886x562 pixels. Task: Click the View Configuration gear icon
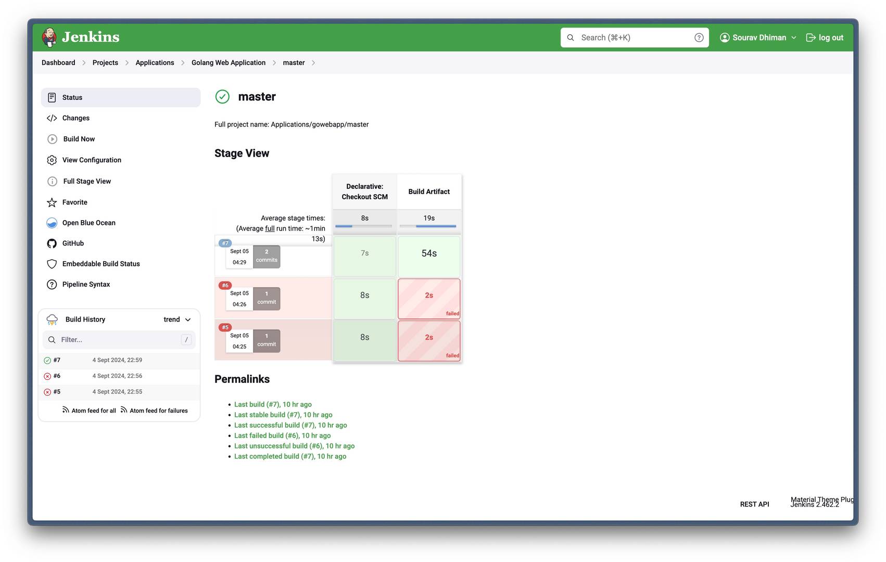pyautogui.click(x=52, y=160)
